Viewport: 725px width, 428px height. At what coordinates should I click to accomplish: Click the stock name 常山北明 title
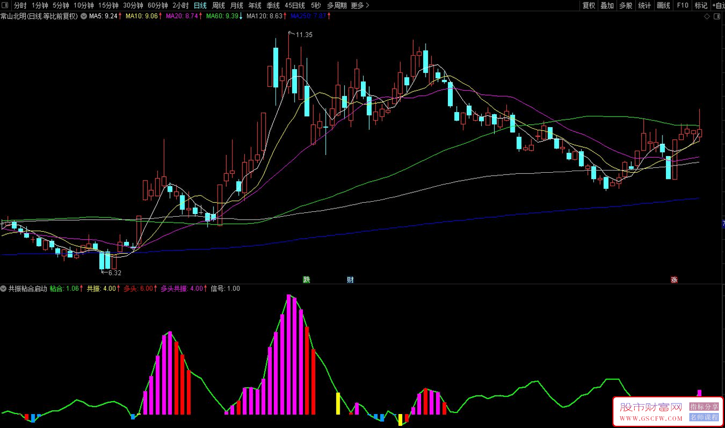40,16
